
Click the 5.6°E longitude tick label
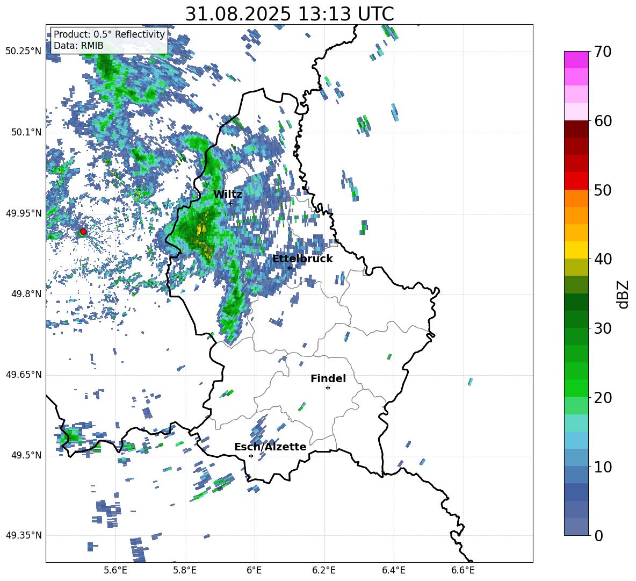pyautogui.click(x=115, y=570)
